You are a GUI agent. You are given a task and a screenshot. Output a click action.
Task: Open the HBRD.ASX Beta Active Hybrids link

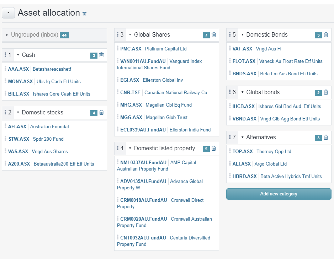click(244, 176)
